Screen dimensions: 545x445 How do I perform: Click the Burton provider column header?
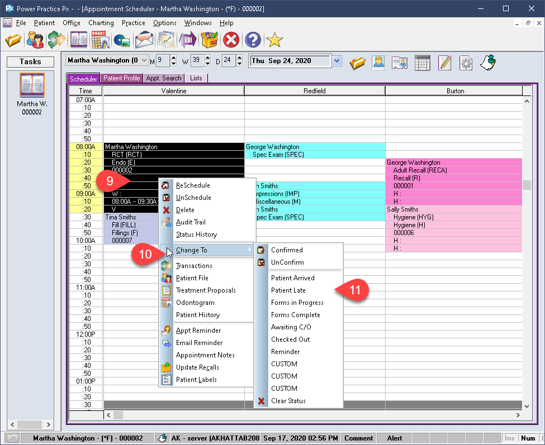pyautogui.click(x=455, y=91)
